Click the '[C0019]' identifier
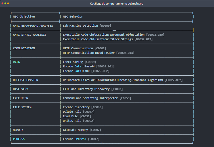The width and height of the screenshot is (214, 147). (90, 62)
